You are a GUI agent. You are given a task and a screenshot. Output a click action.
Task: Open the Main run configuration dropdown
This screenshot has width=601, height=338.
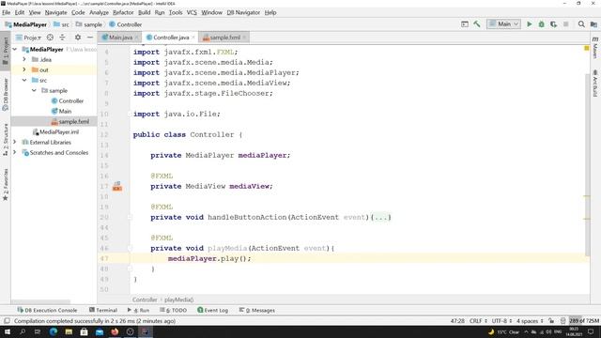coord(503,23)
